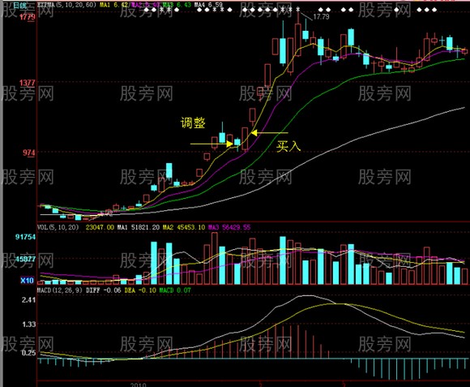Open the VOL(5,10,20) indicator label
This screenshot has width=470, height=387.
pos(58,227)
